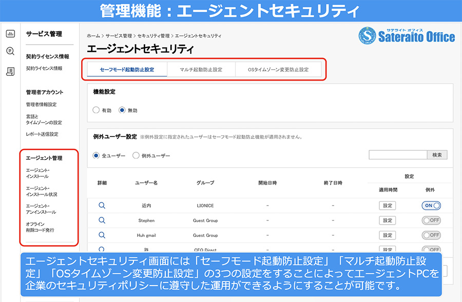462x302 pixels.
Task: Turn off the ON exception toggle for 近内
Action: tap(431, 206)
